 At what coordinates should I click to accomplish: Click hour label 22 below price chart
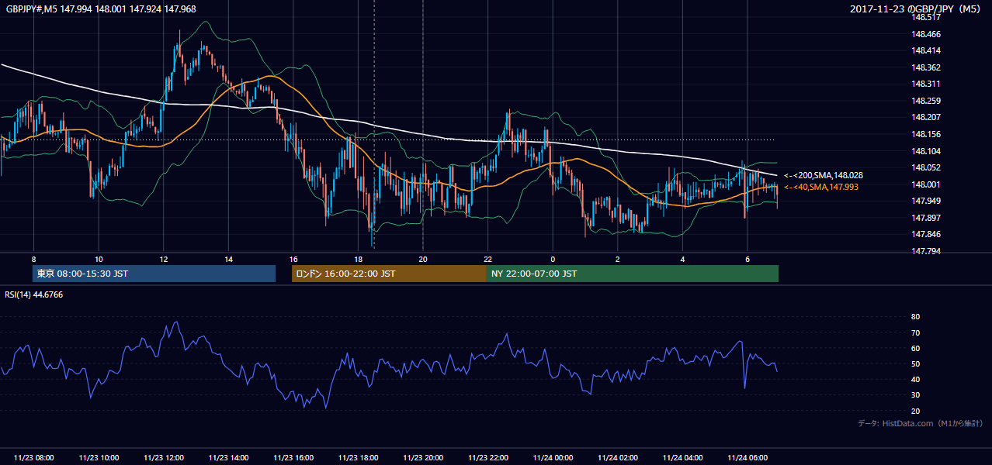pyautogui.click(x=488, y=259)
